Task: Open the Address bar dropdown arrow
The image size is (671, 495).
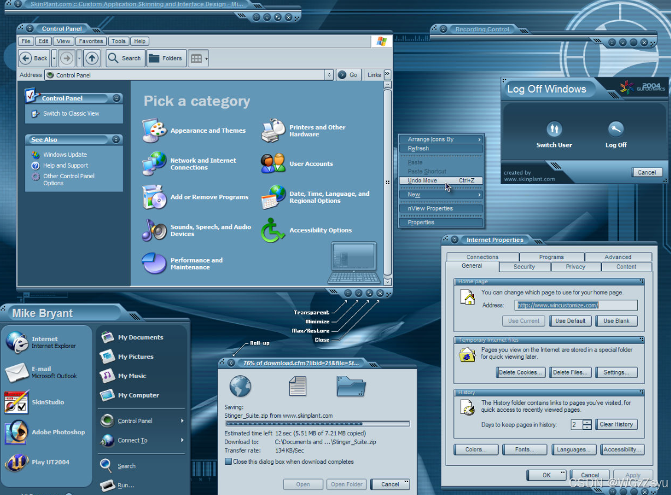Action: coord(329,75)
